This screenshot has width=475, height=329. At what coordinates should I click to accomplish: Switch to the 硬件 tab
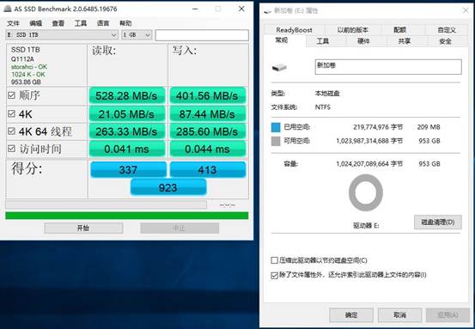(x=363, y=41)
